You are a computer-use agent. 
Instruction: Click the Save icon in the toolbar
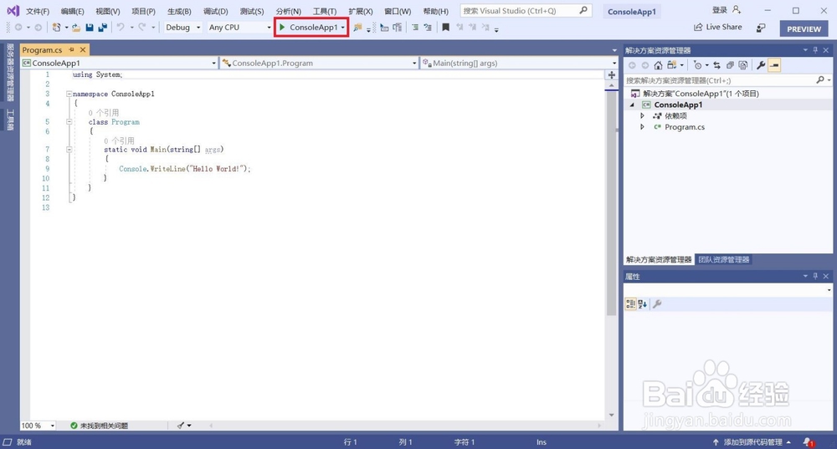(90, 28)
